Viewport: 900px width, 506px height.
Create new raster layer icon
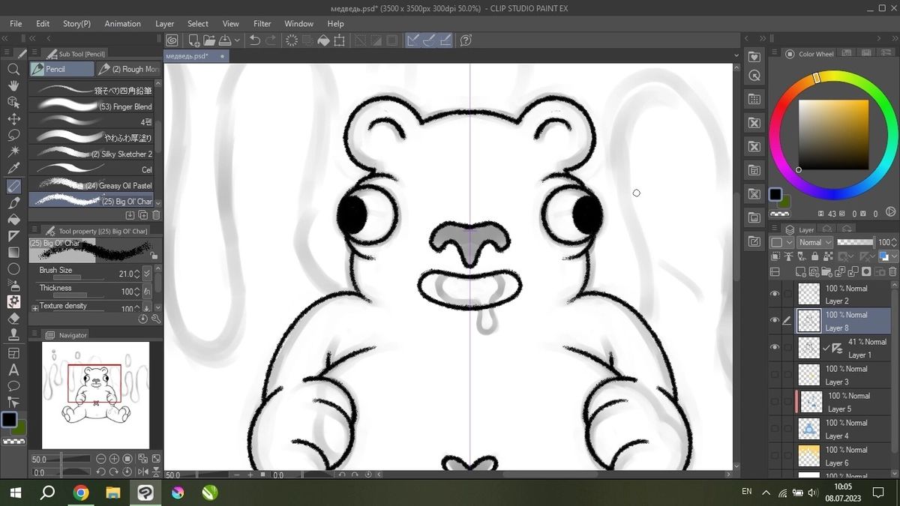coord(802,271)
